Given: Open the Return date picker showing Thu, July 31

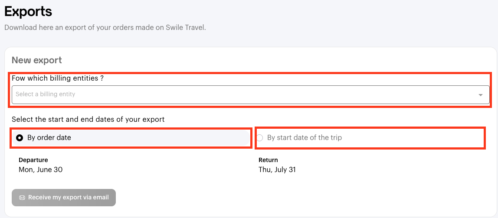Looking at the screenshot, I should click(277, 170).
